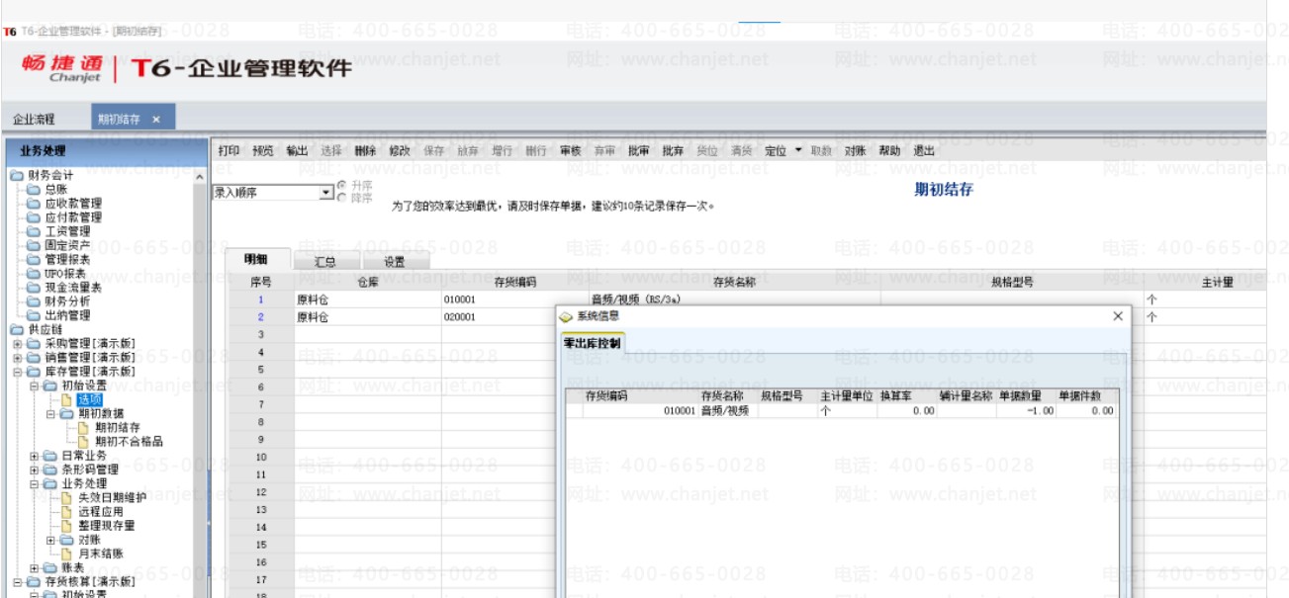Select row number 5 in grid
Screen dimensions: 1289x598
click(261, 370)
